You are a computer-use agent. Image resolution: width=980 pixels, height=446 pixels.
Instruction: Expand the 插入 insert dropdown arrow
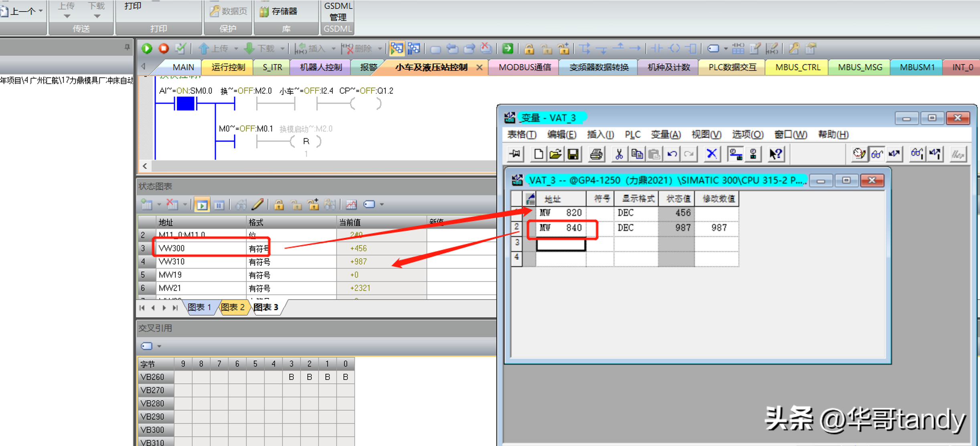click(x=334, y=49)
